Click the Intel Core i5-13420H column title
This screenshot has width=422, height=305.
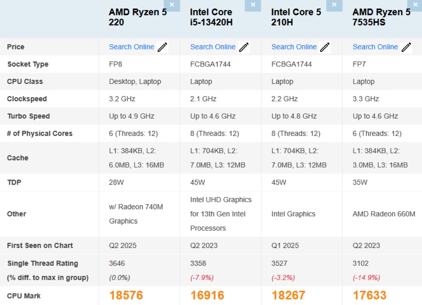pos(211,17)
